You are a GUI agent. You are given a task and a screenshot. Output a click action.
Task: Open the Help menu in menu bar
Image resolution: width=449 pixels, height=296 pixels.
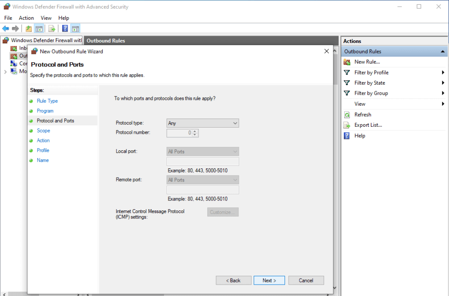click(64, 18)
